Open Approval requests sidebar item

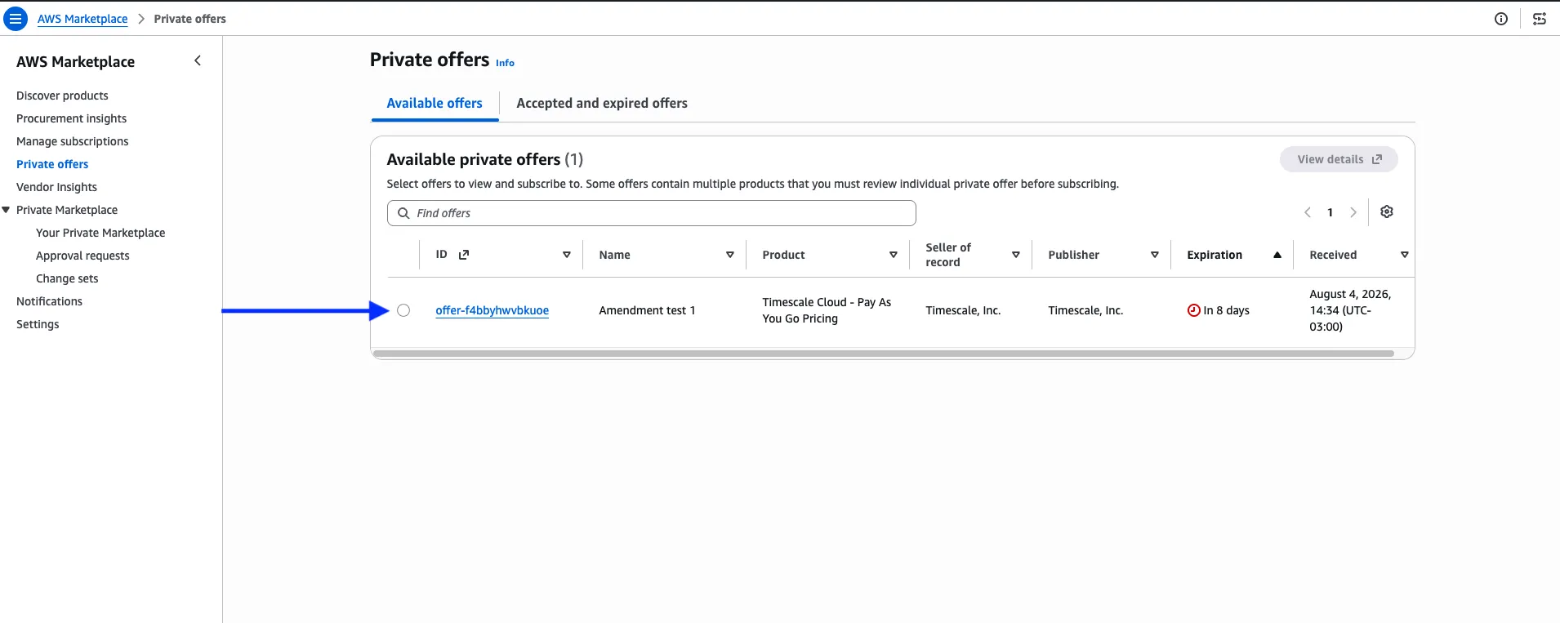point(82,256)
